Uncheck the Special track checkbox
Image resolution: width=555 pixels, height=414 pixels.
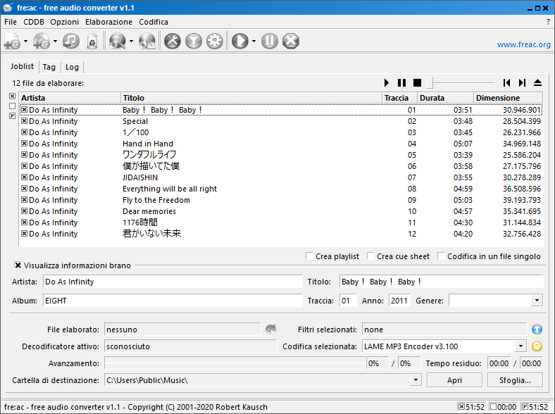point(24,121)
